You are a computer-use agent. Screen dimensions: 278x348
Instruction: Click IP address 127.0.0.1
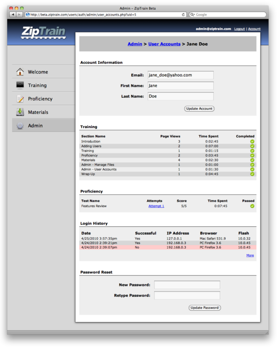(174, 239)
